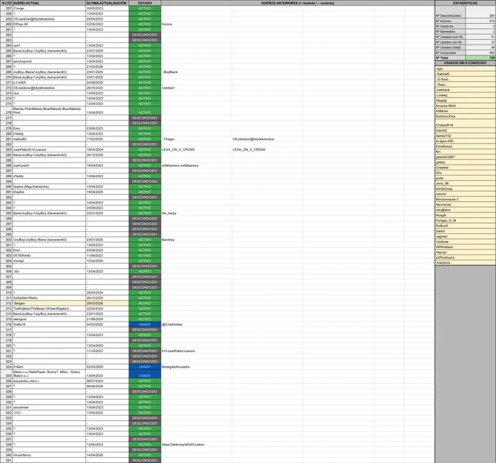
Task: Select owner cell 'Juanluis24' in row 286
Action: point(49,166)
